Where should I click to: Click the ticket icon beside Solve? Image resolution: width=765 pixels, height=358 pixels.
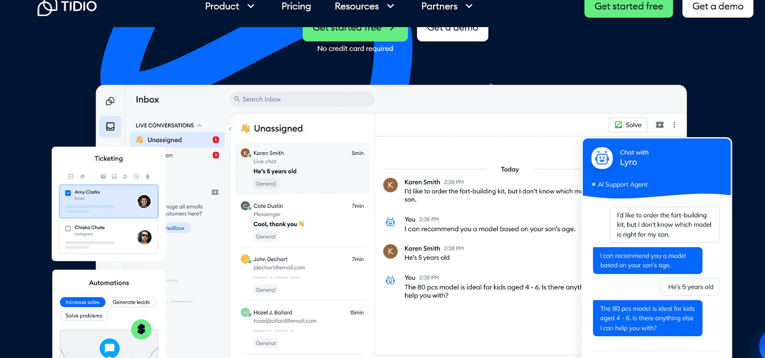tap(660, 125)
